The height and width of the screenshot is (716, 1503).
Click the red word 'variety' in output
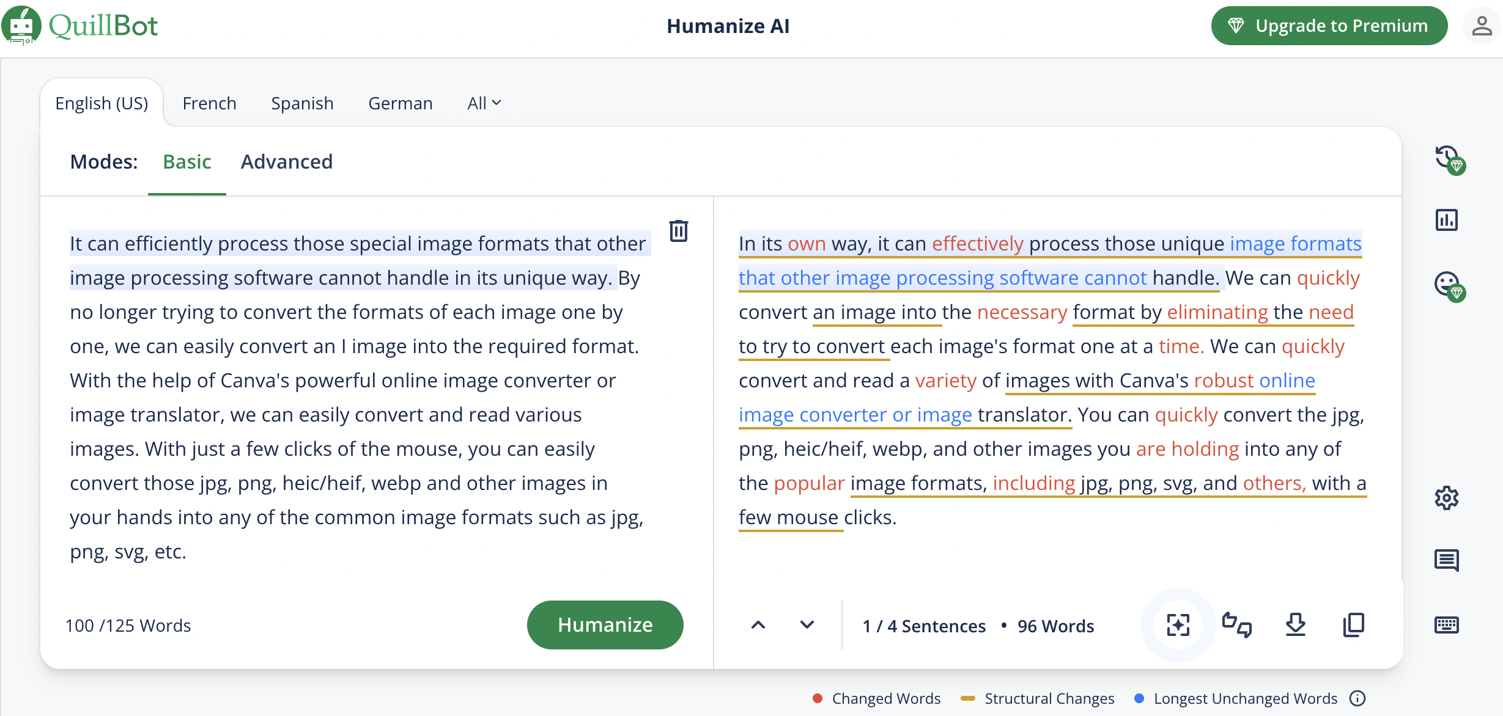(x=946, y=381)
